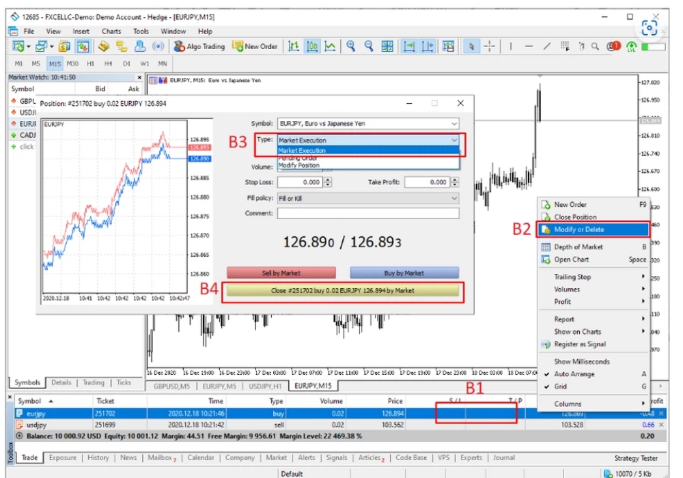The height and width of the screenshot is (478, 683).
Task: Click the Buy by Market button
Action: (x=404, y=273)
